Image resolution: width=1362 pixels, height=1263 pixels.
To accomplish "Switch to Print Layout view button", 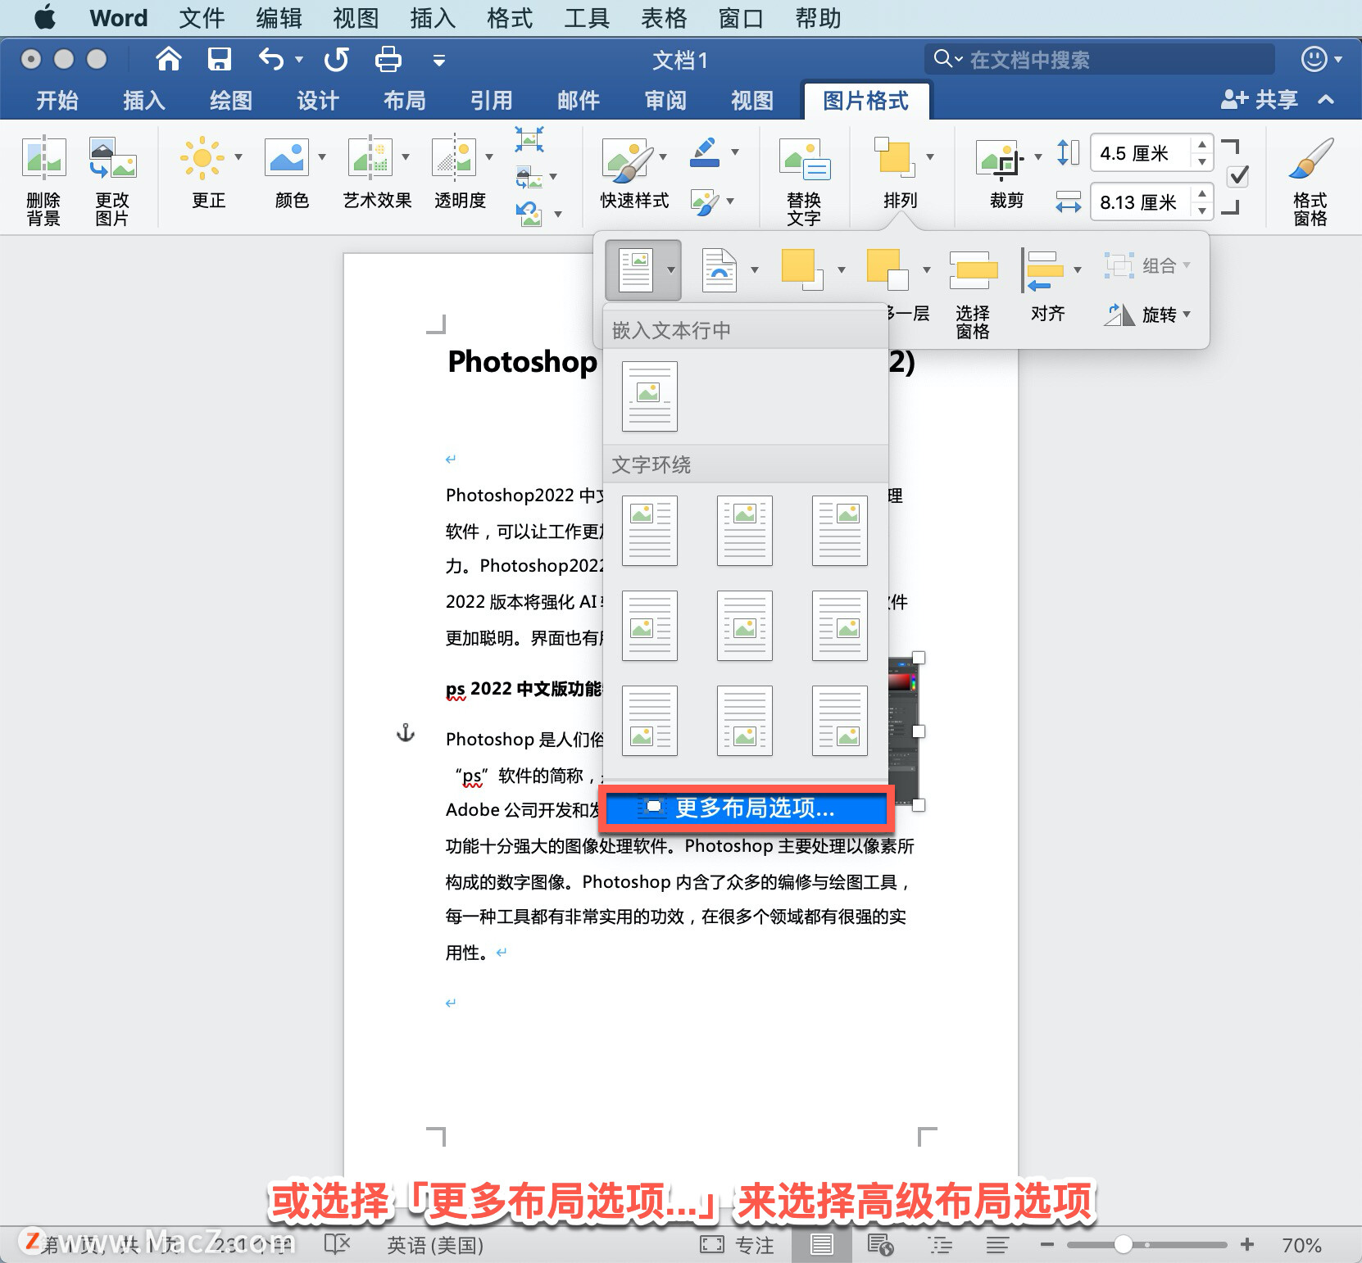I will 822,1245.
